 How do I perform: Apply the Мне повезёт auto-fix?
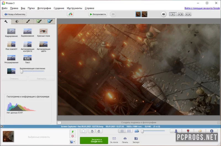pyautogui.click(x=11, y=46)
